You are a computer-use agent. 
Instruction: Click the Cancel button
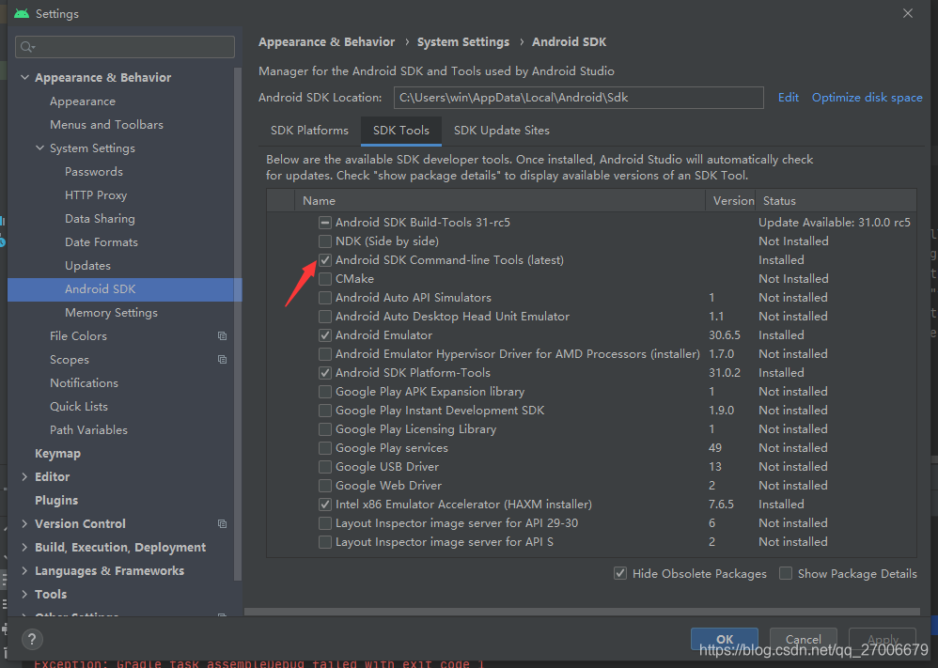tap(803, 639)
